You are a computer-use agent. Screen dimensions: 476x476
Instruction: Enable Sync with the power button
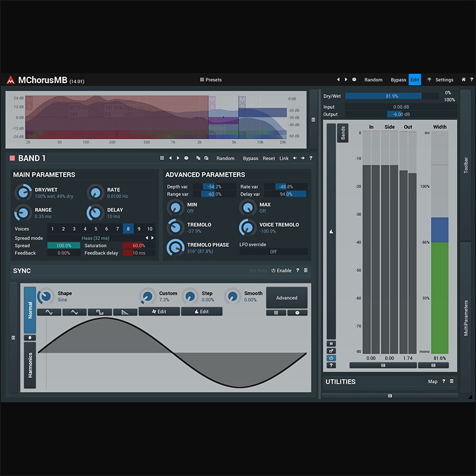[281, 271]
